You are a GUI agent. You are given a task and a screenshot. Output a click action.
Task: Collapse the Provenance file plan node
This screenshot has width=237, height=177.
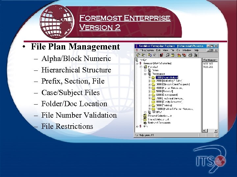tap(145, 74)
